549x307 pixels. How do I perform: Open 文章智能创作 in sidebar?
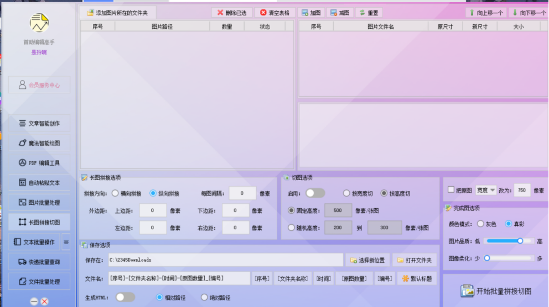(39, 123)
